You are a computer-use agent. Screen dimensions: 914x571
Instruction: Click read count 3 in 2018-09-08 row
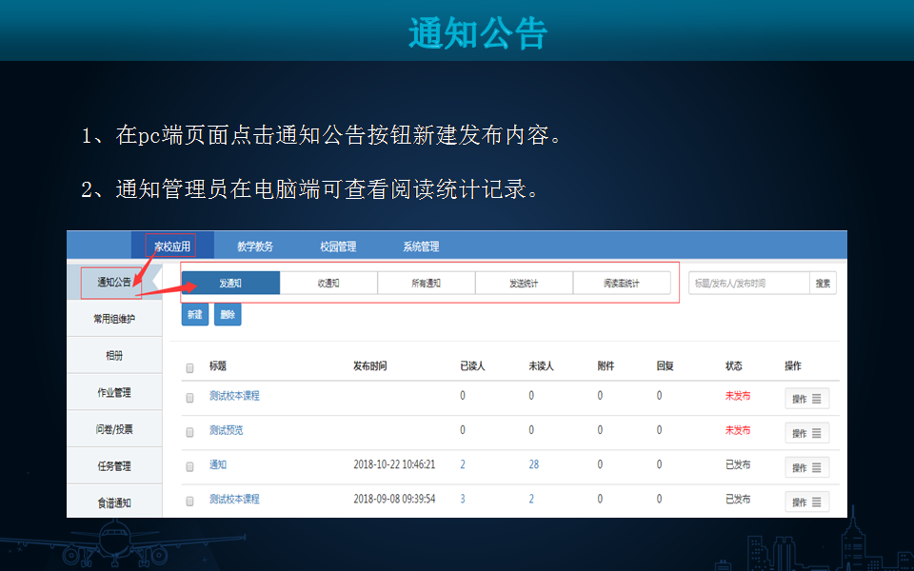pyautogui.click(x=463, y=499)
